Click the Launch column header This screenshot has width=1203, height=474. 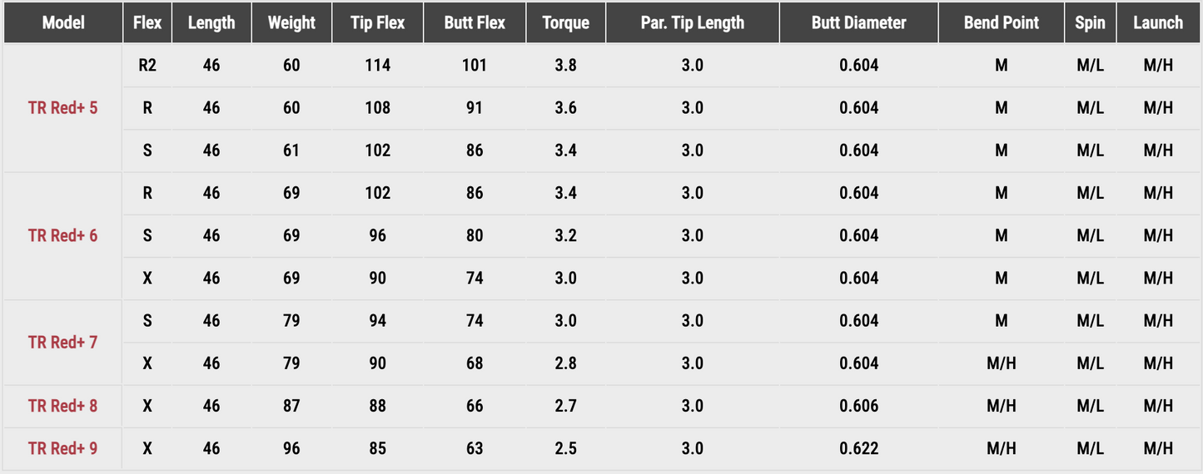1158,22
